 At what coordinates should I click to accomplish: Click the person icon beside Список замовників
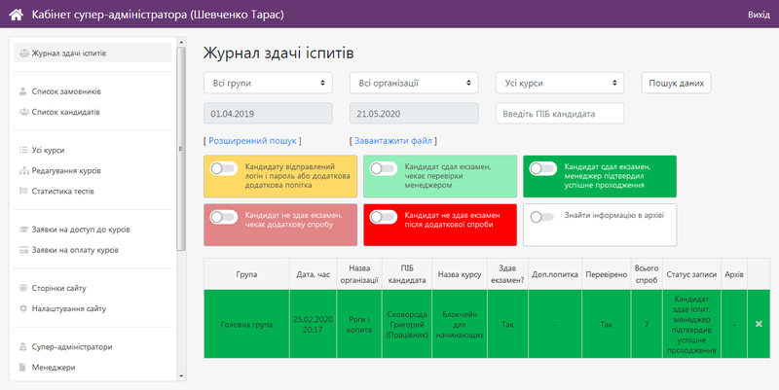coord(22,91)
